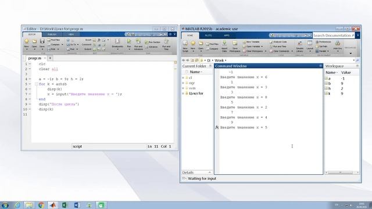The width and height of the screenshot is (372, 209).
Task: Click the Workspace Value column header
Action: click(x=346, y=73)
